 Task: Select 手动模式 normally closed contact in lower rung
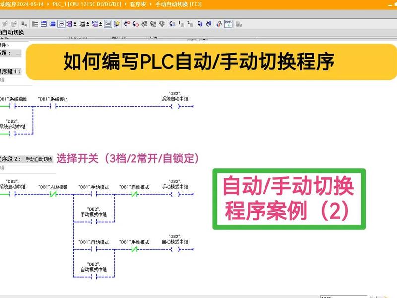click(134, 249)
